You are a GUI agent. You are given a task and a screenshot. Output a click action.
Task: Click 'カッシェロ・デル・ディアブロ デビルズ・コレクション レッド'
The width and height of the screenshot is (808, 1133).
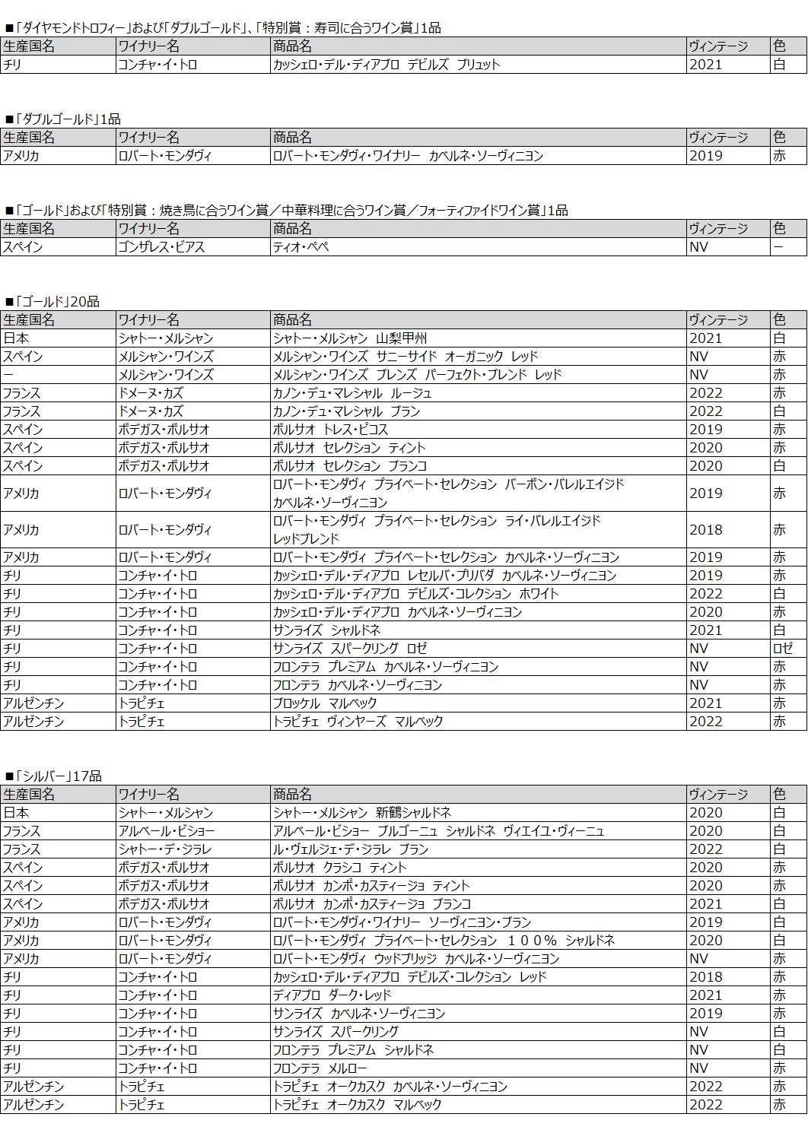point(478,977)
